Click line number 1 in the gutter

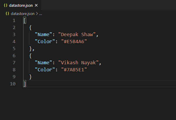14,21
